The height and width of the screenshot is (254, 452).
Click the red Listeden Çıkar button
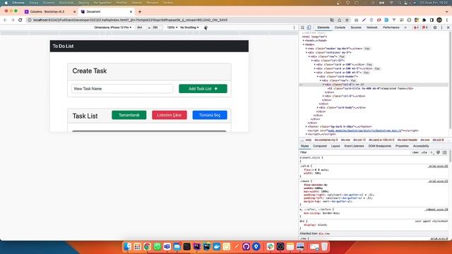(169, 115)
